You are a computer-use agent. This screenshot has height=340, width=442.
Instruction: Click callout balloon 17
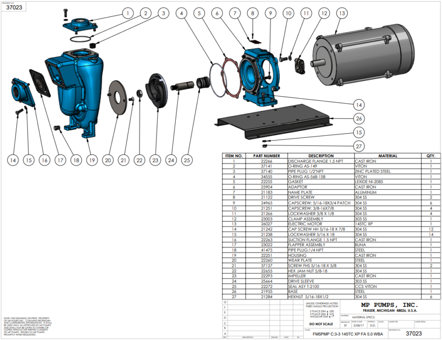click(x=60, y=160)
